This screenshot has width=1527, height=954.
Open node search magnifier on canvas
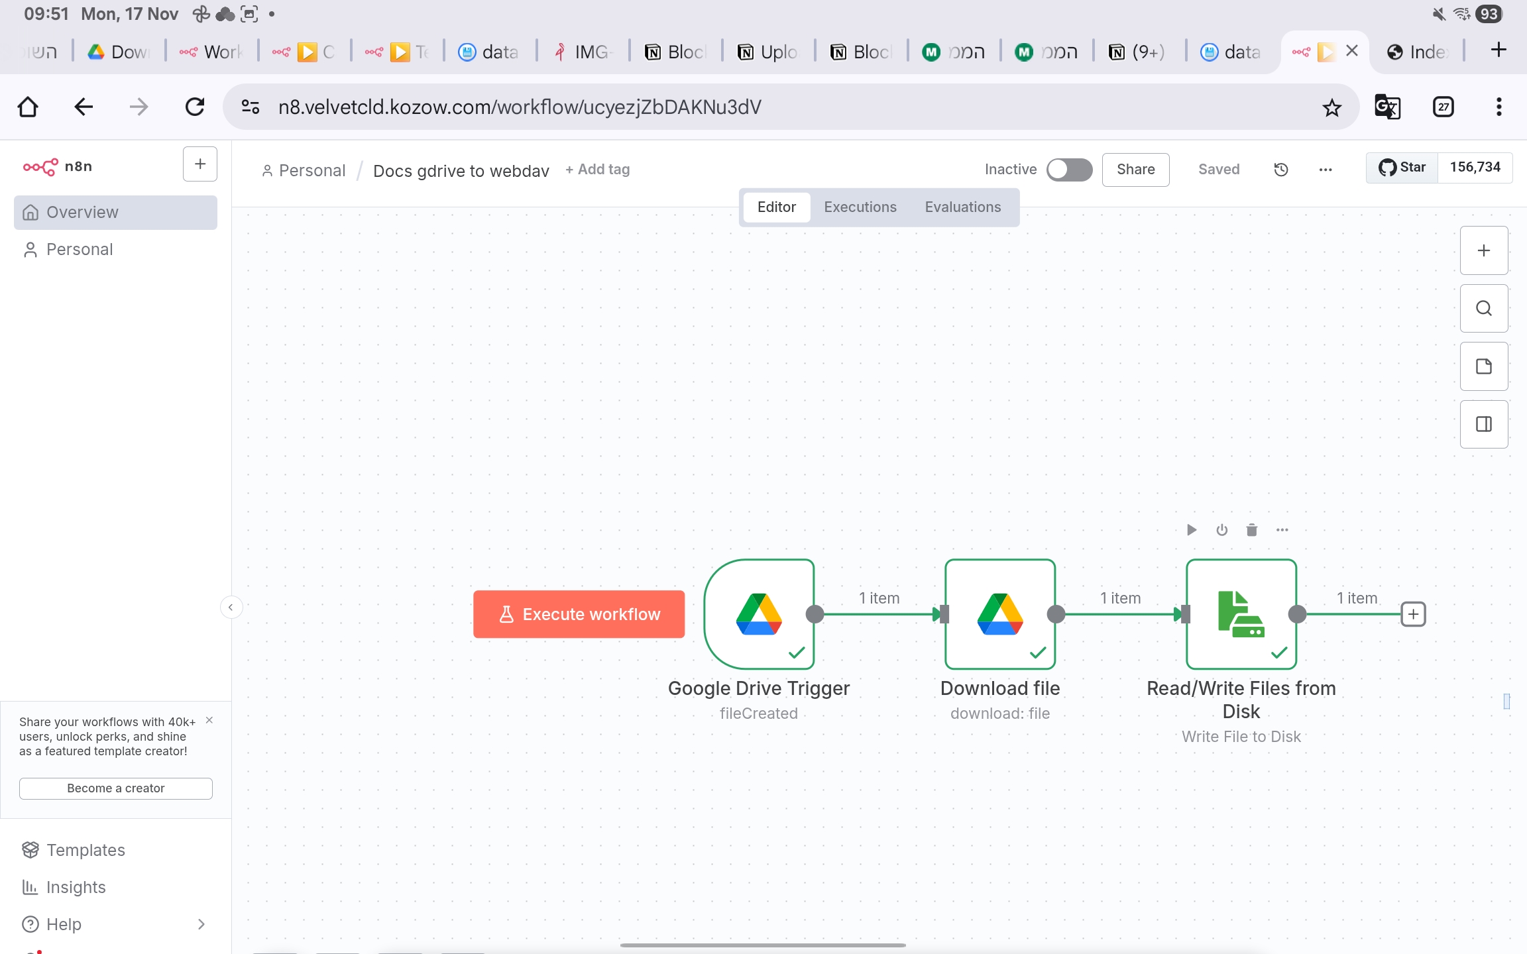point(1483,309)
